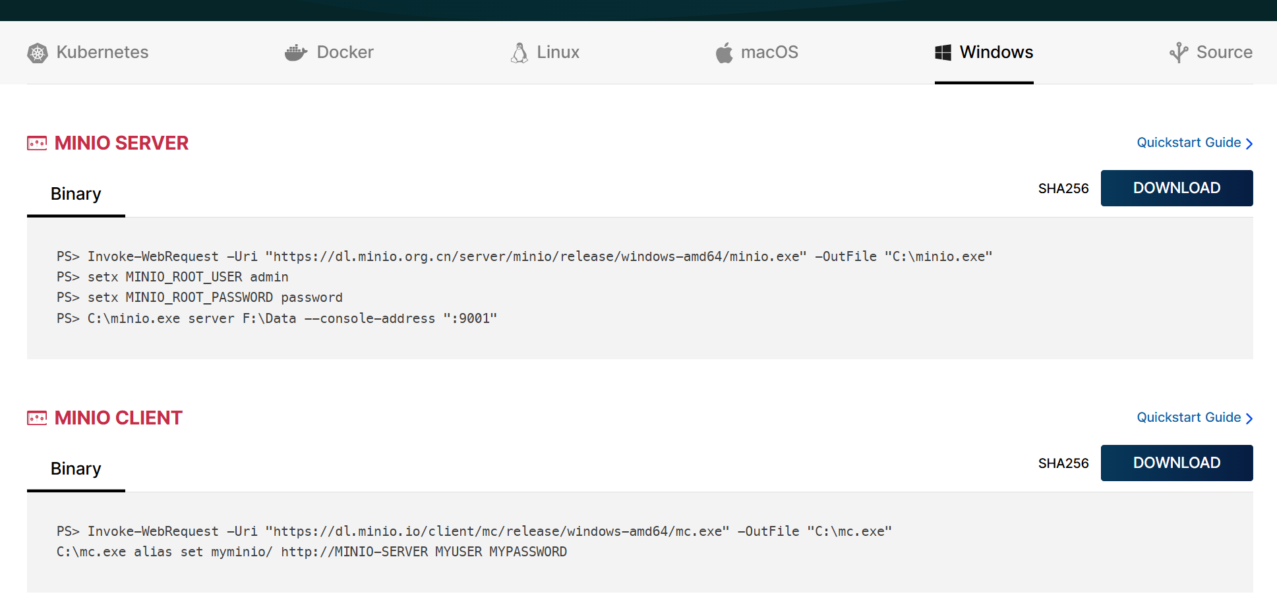Open the MinIO Server Quickstart Guide

(x=1194, y=143)
